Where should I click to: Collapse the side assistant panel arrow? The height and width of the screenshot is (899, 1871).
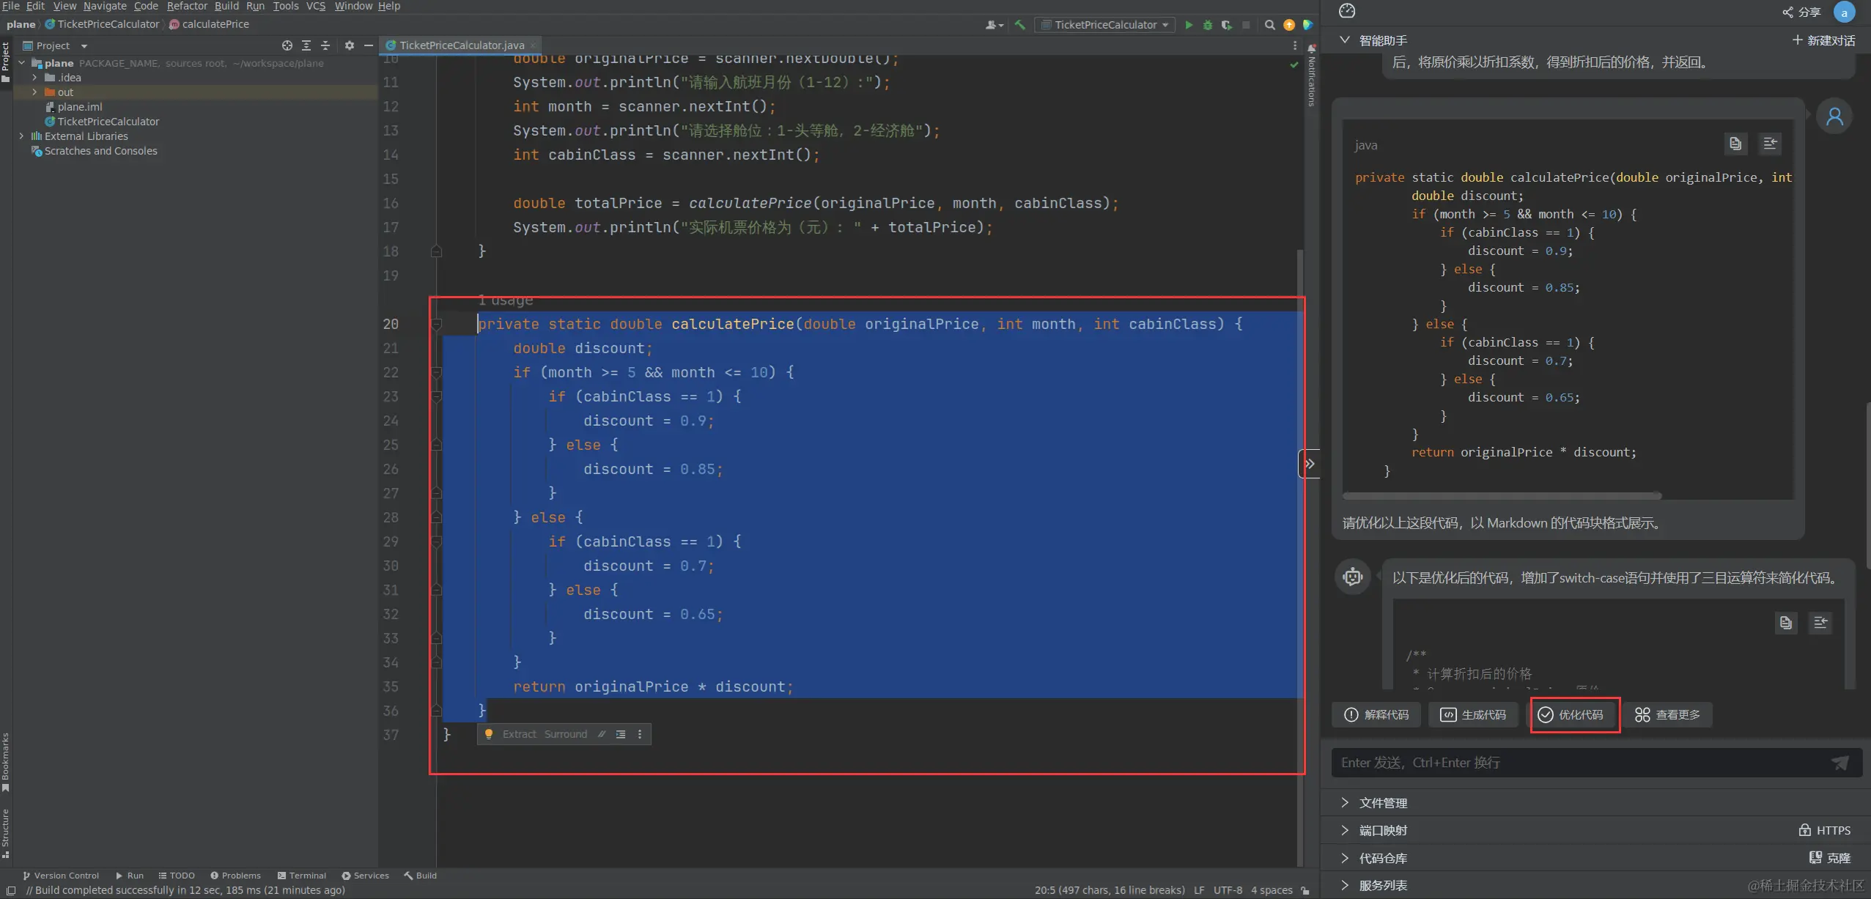[x=1309, y=464]
